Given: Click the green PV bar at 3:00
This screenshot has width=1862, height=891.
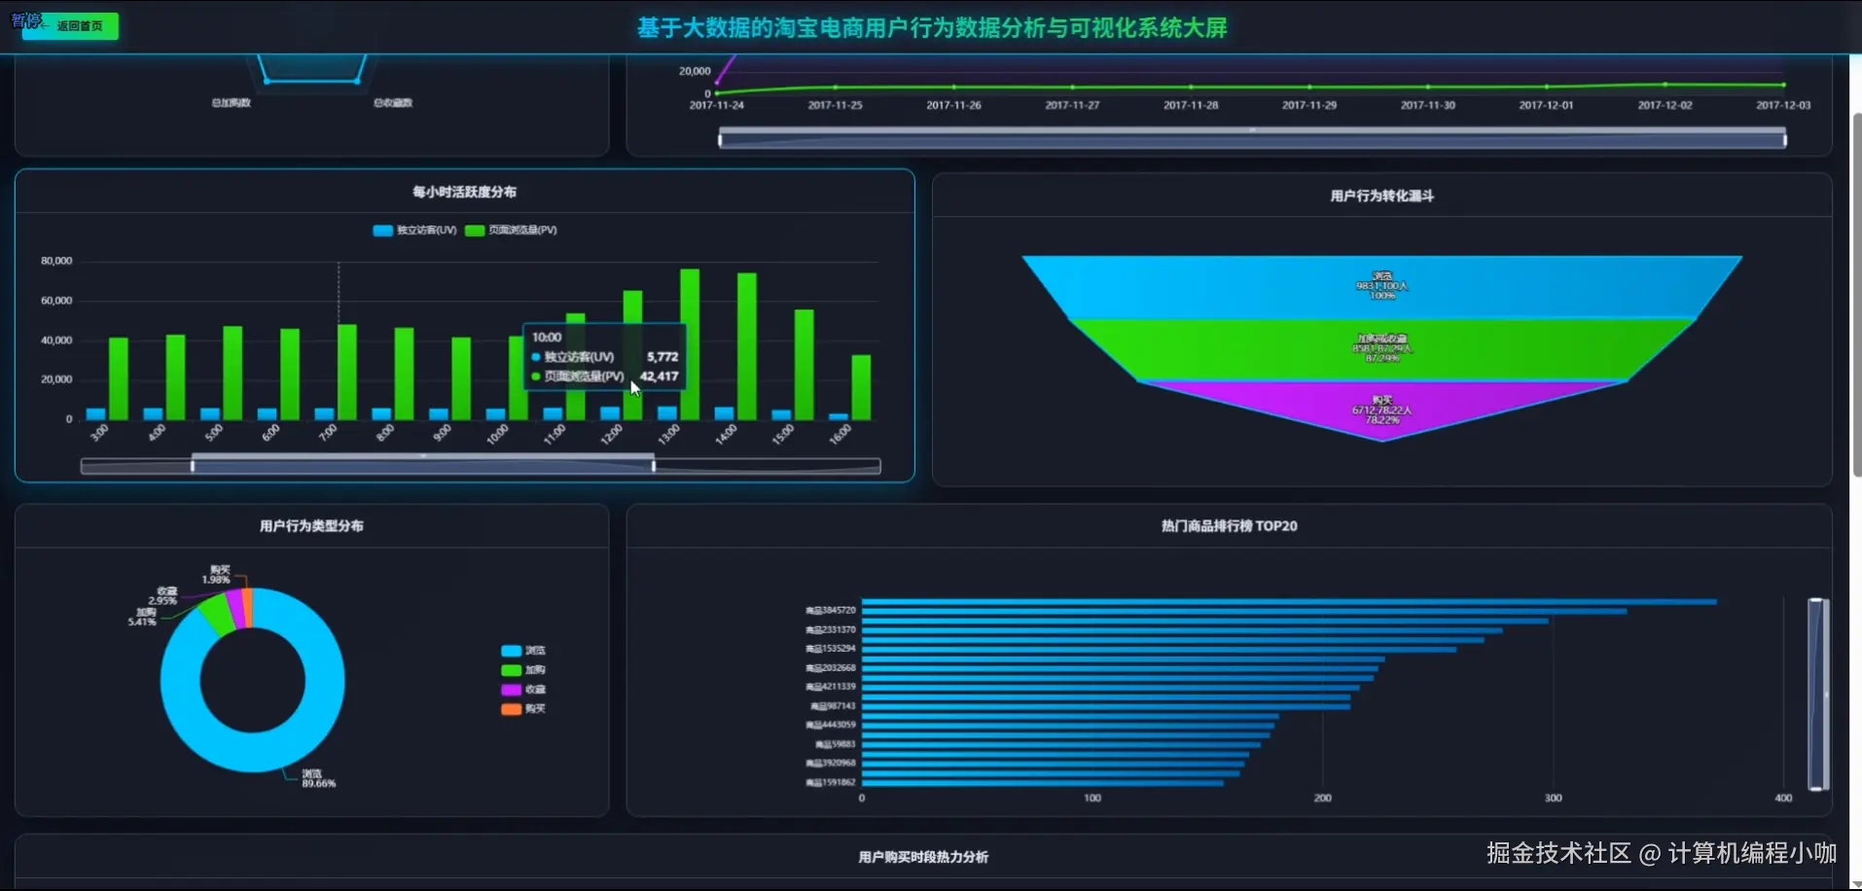Looking at the screenshot, I should point(119,379).
